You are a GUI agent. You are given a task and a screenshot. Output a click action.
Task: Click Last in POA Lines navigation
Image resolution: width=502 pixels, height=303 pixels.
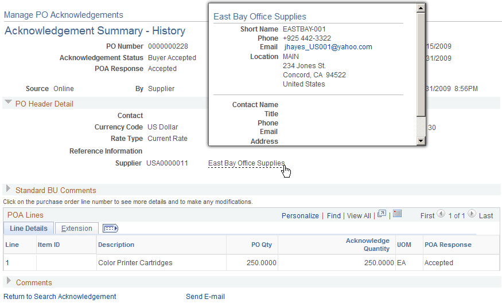pos(486,216)
